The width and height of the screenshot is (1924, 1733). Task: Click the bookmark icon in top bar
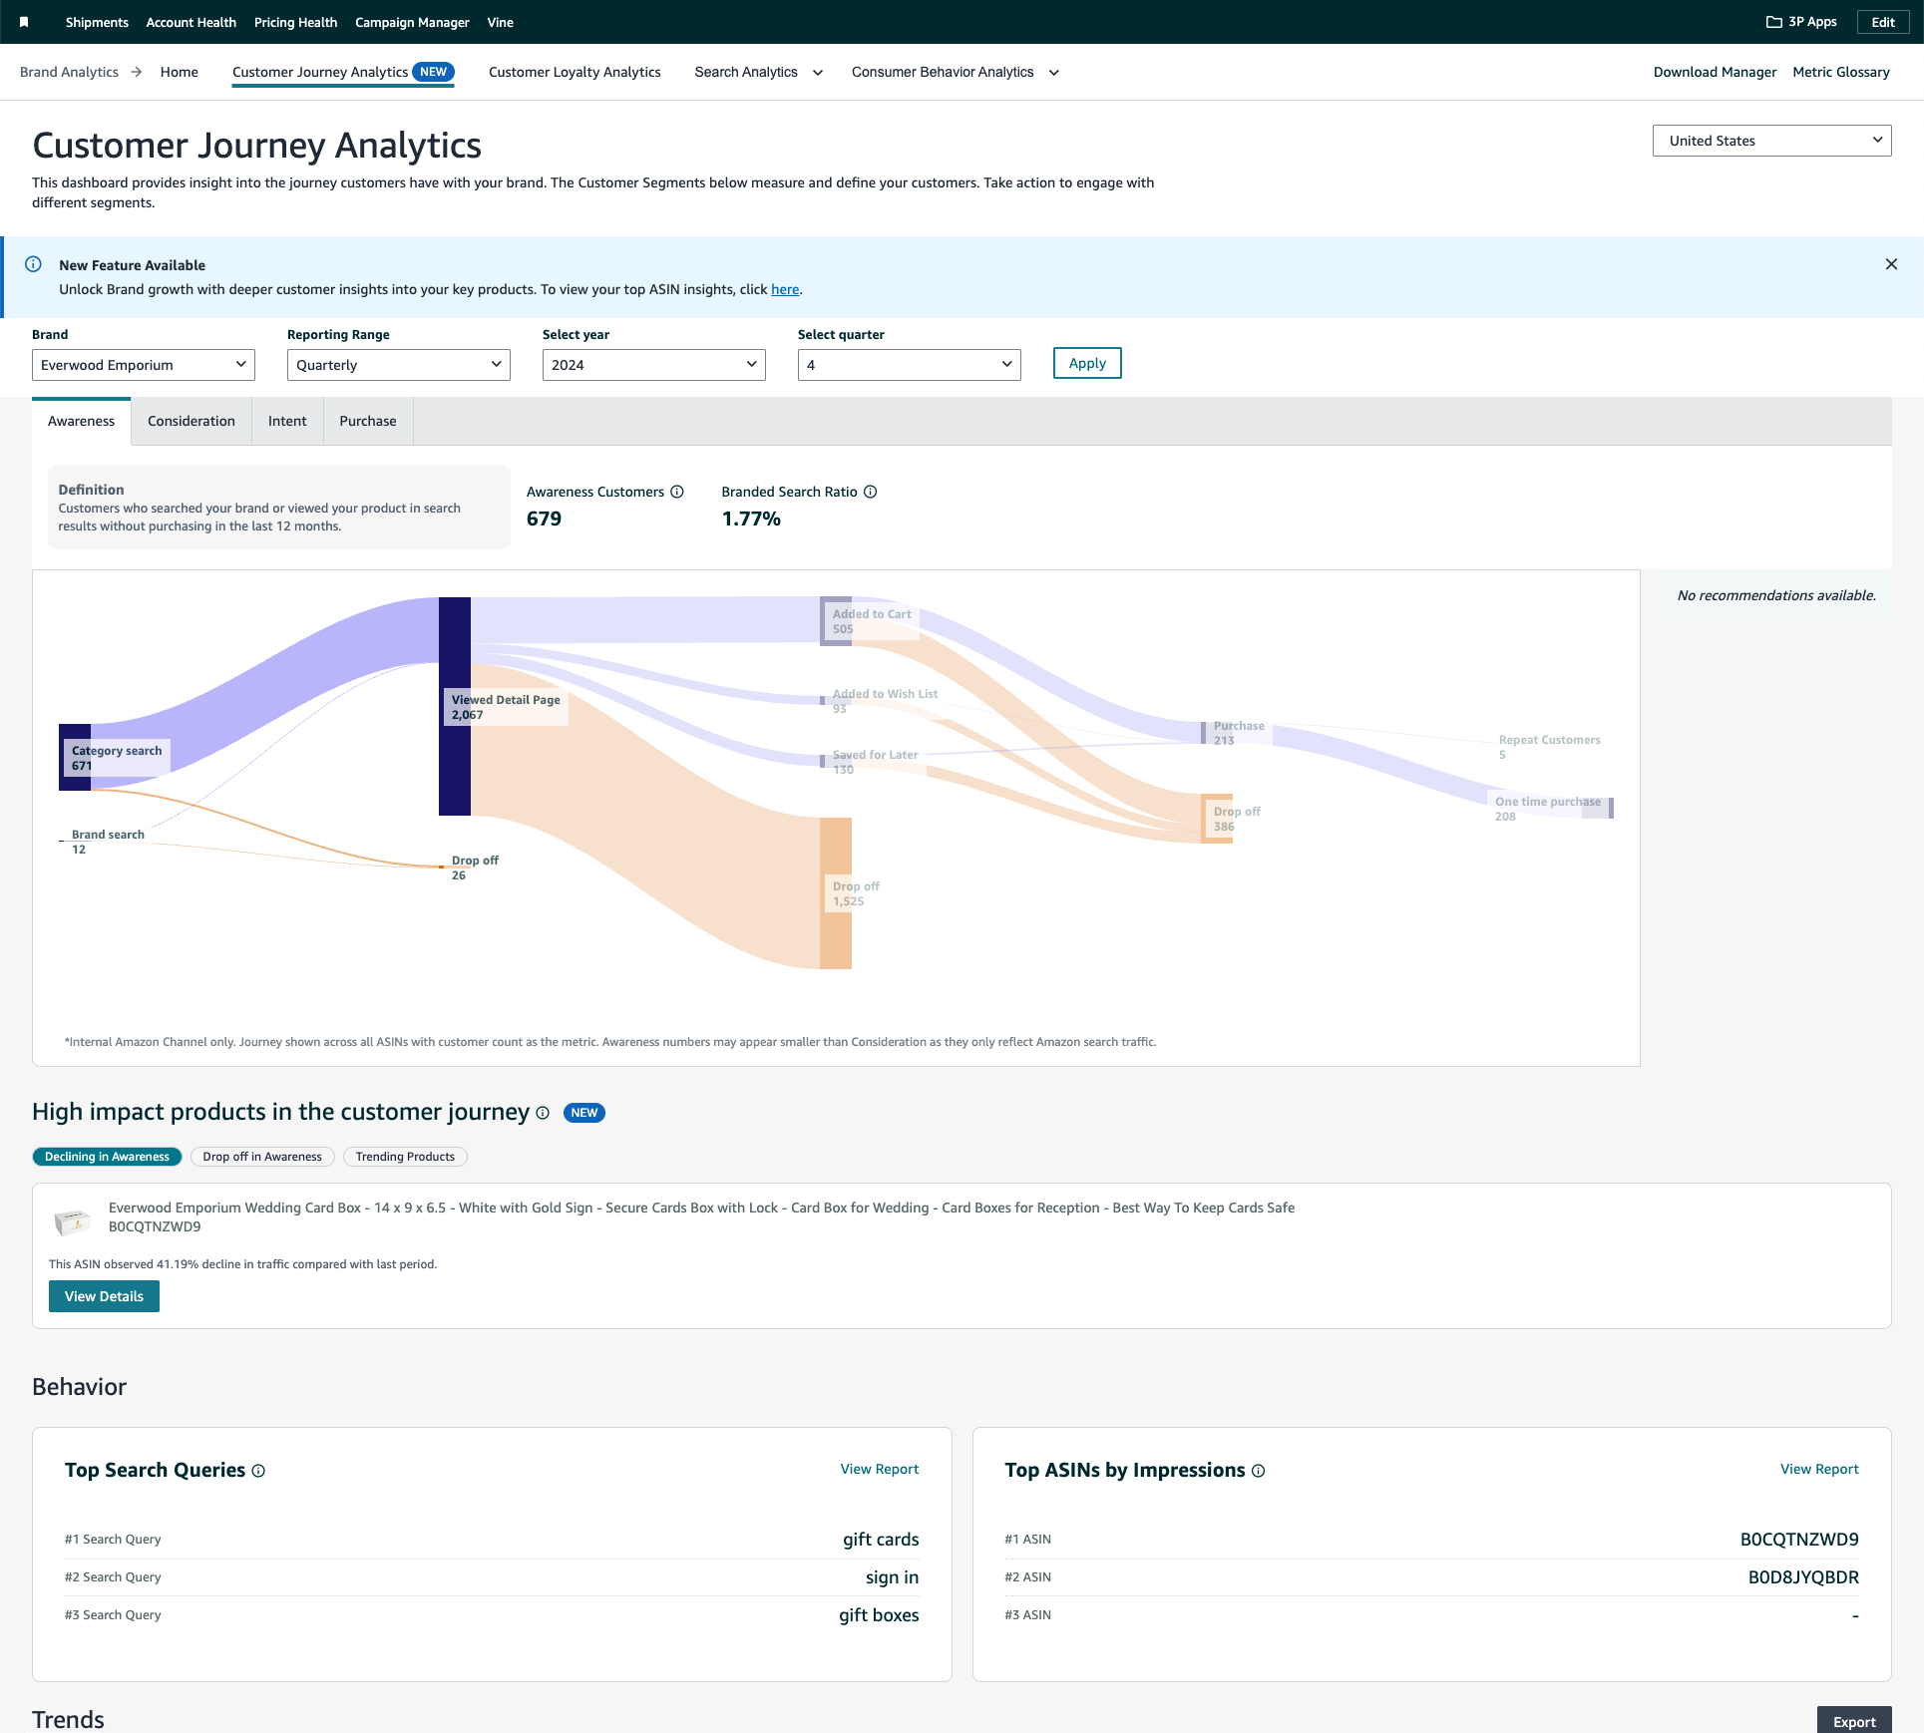click(x=24, y=22)
